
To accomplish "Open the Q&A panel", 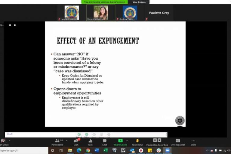I will point(76,142).
